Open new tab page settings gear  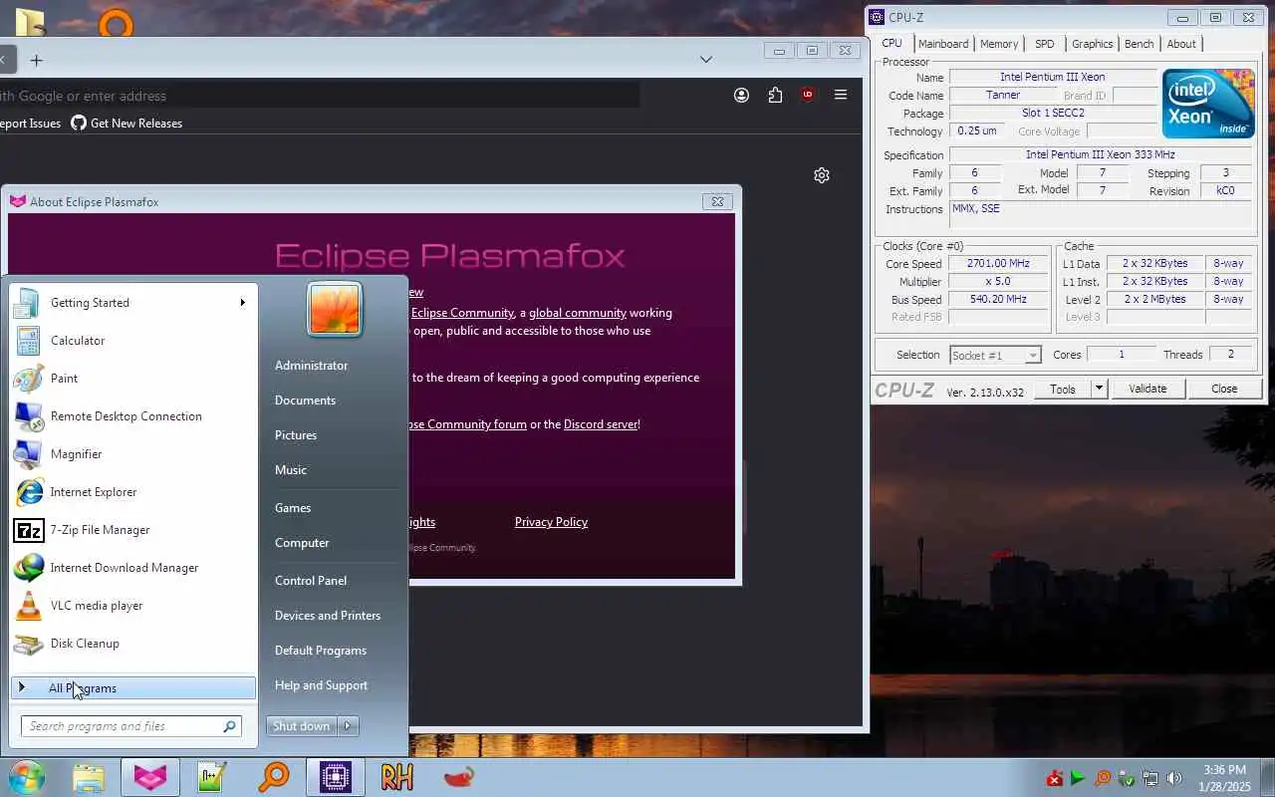point(822,175)
